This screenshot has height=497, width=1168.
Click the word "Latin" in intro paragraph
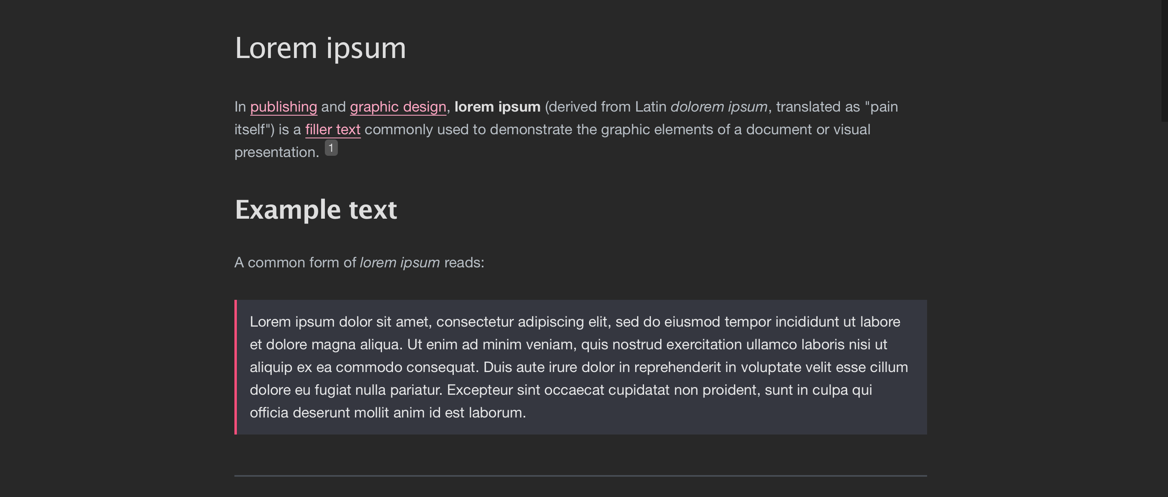651,107
